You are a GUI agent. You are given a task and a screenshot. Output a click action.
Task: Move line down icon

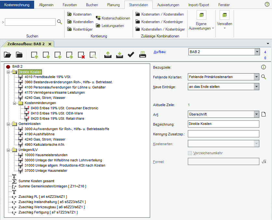(46, 55)
